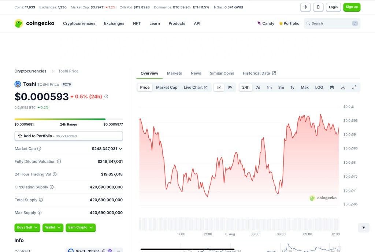The image size is (375, 252).
Task: Expand chart to fullscreen
Action: point(354,88)
